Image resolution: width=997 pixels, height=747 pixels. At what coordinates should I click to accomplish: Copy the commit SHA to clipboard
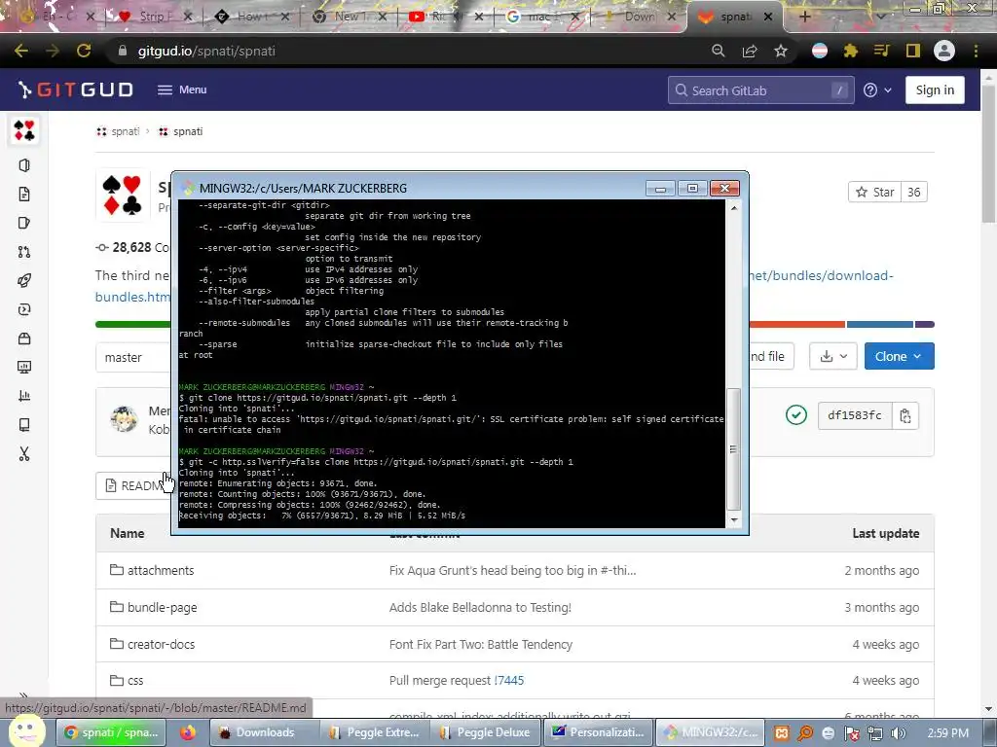(x=905, y=416)
